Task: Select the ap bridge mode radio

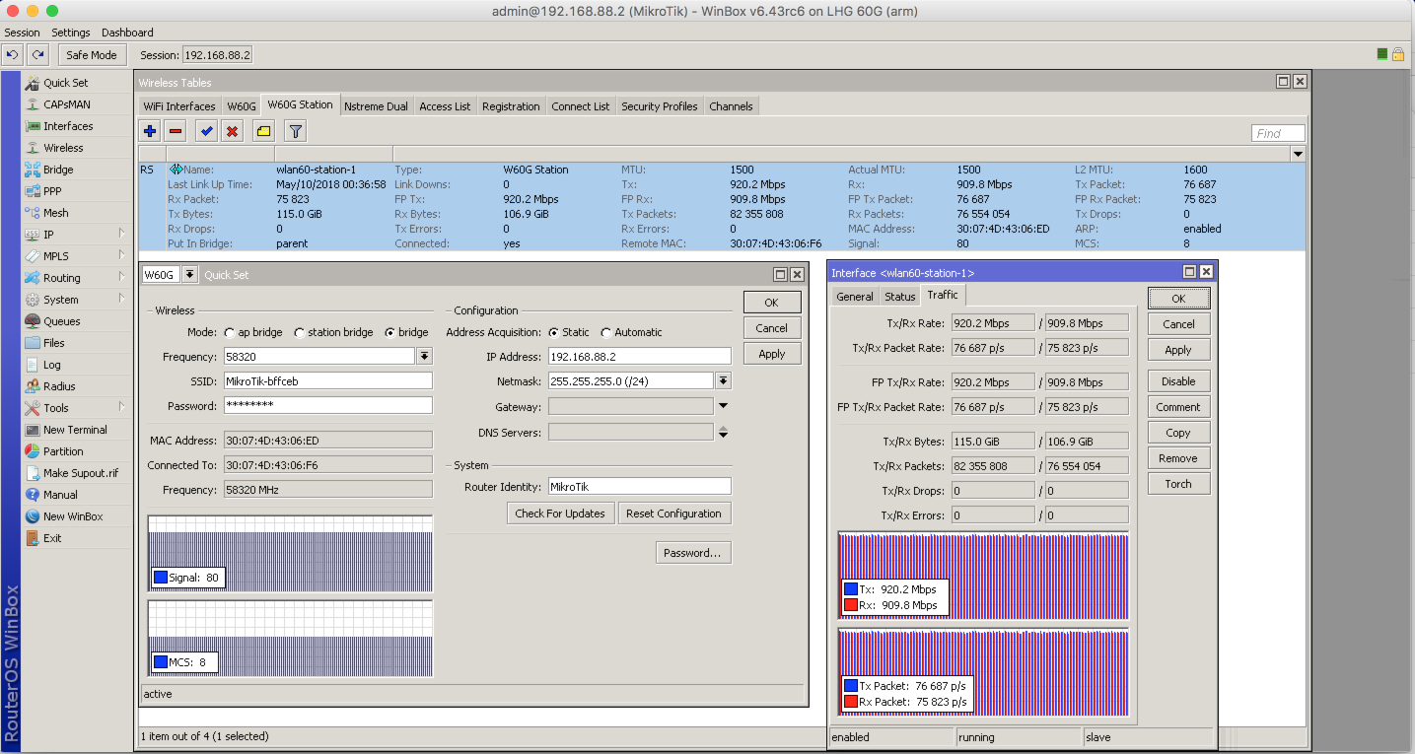Action: [230, 333]
